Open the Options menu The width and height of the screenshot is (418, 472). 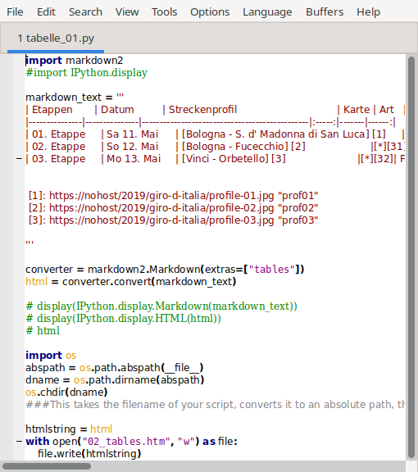(210, 12)
